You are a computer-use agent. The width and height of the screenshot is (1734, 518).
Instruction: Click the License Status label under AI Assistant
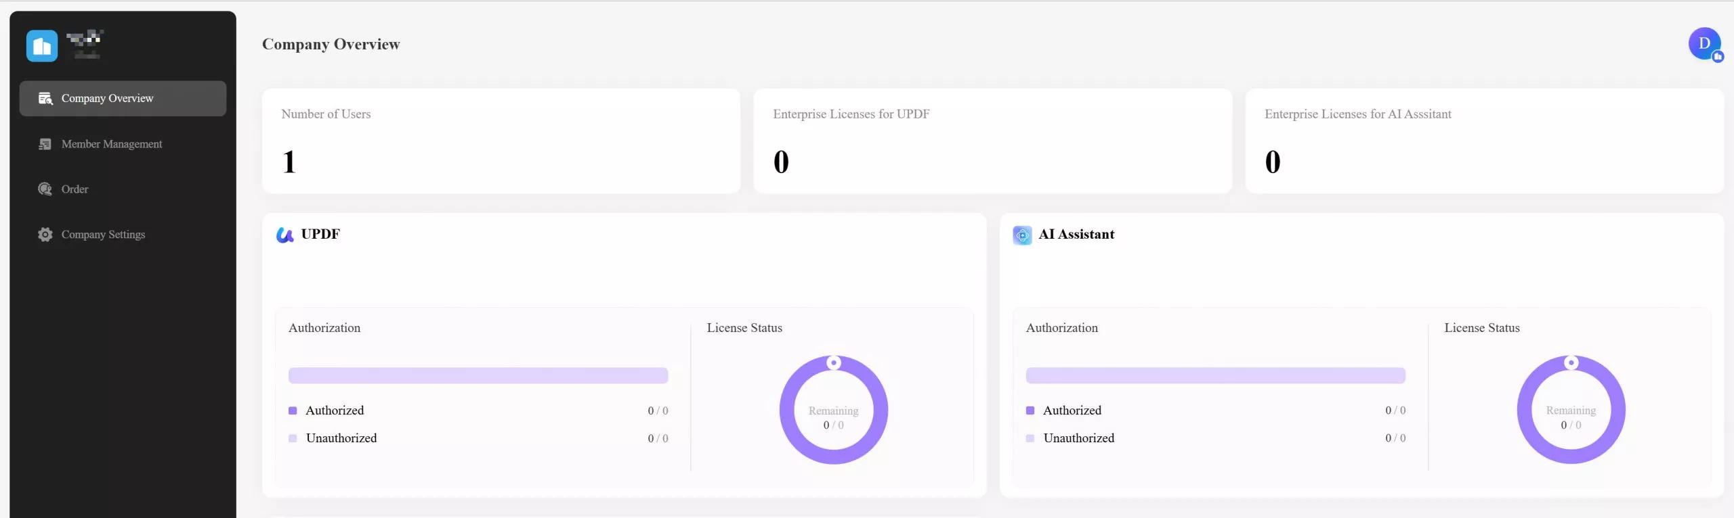(1482, 328)
